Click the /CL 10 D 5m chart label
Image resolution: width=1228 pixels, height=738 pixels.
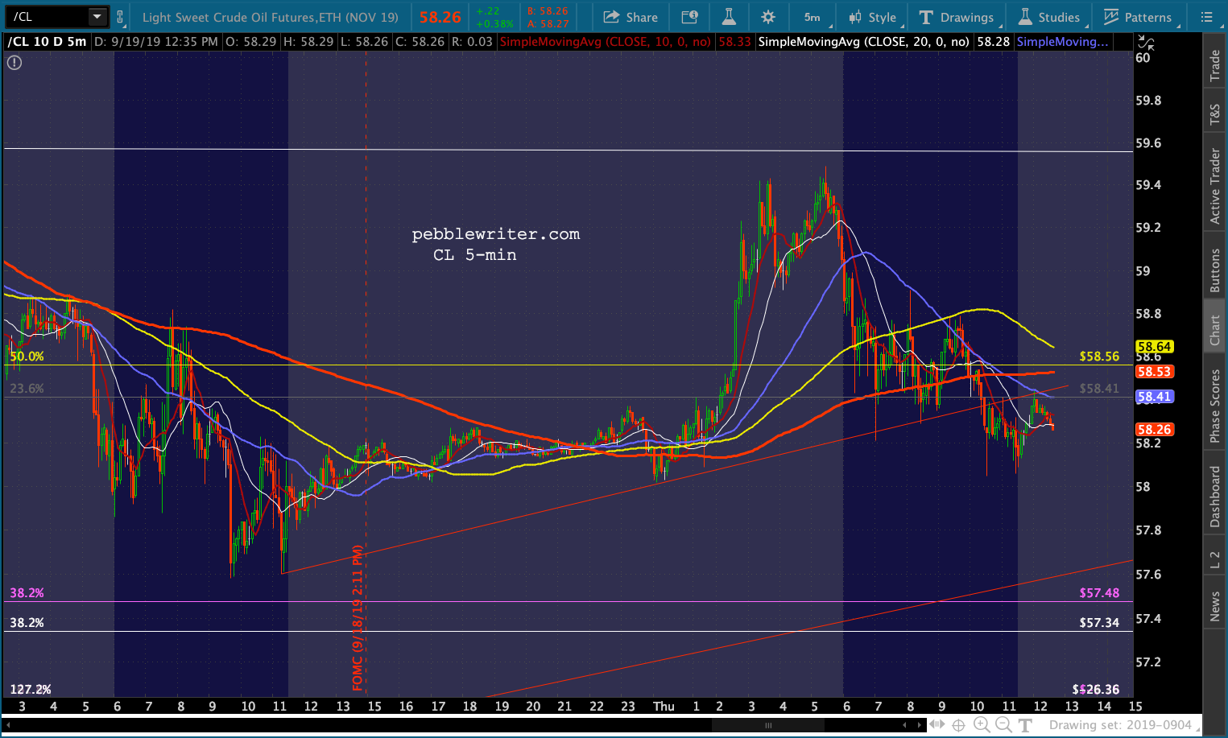(x=47, y=42)
